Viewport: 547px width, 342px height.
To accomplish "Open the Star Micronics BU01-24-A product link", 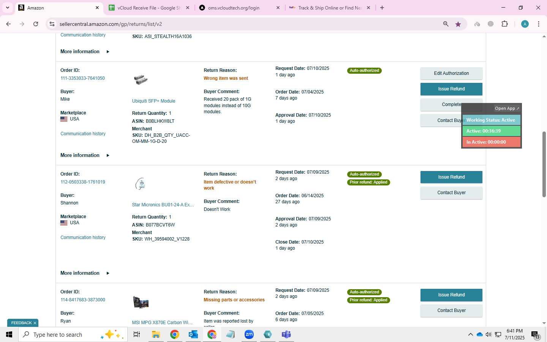I will point(163,205).
